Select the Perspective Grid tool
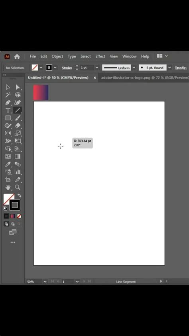Viewport: 189px width, 336px height. 18,149
